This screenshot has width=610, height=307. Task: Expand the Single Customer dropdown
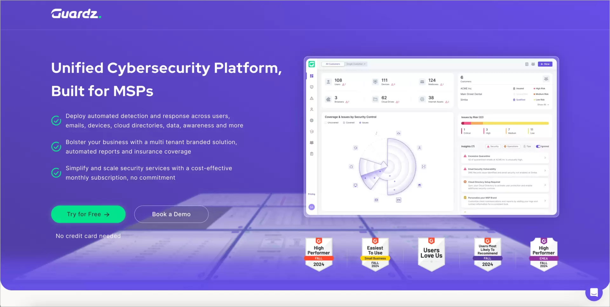click(356, 64)
